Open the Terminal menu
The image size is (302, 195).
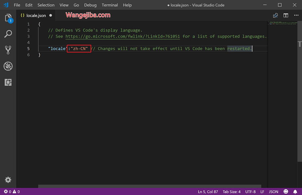110,5
